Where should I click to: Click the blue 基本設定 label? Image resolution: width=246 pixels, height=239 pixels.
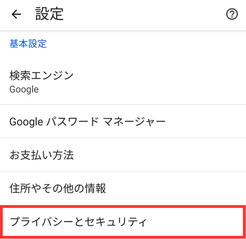(x=28, y=44)
